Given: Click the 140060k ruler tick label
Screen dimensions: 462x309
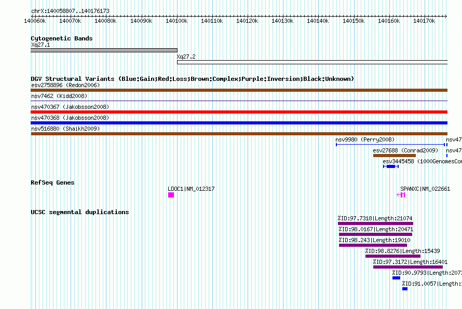Looking at the screenshot, I should [x=35, y=21].
